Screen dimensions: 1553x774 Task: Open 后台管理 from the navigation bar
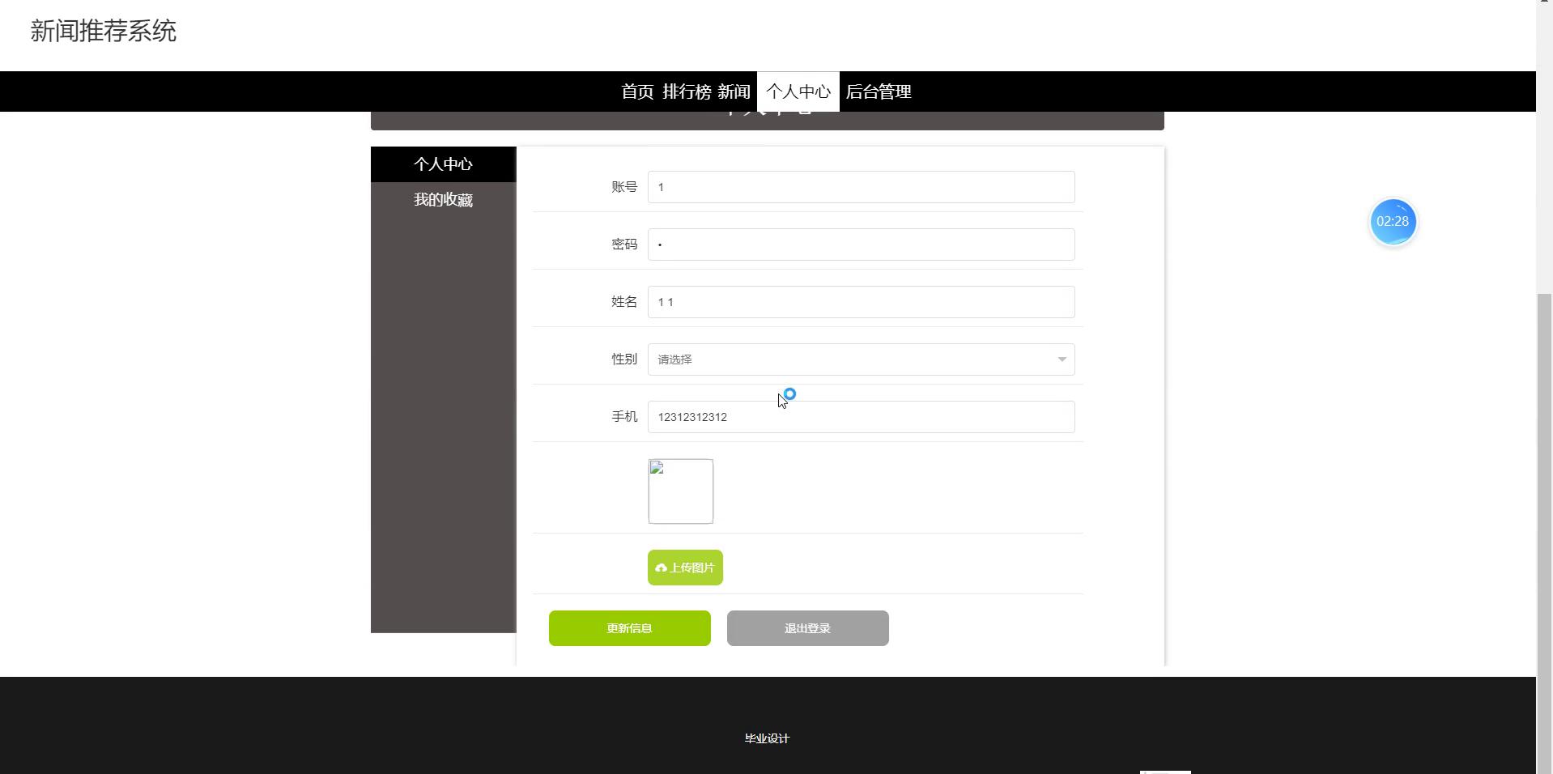click(x=879, y=91)
